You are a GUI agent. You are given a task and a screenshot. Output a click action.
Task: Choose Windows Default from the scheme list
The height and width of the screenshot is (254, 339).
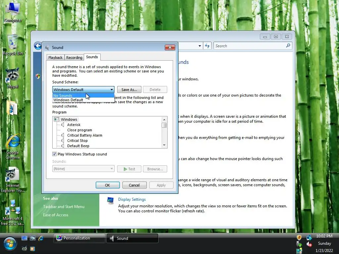[83, 100]
